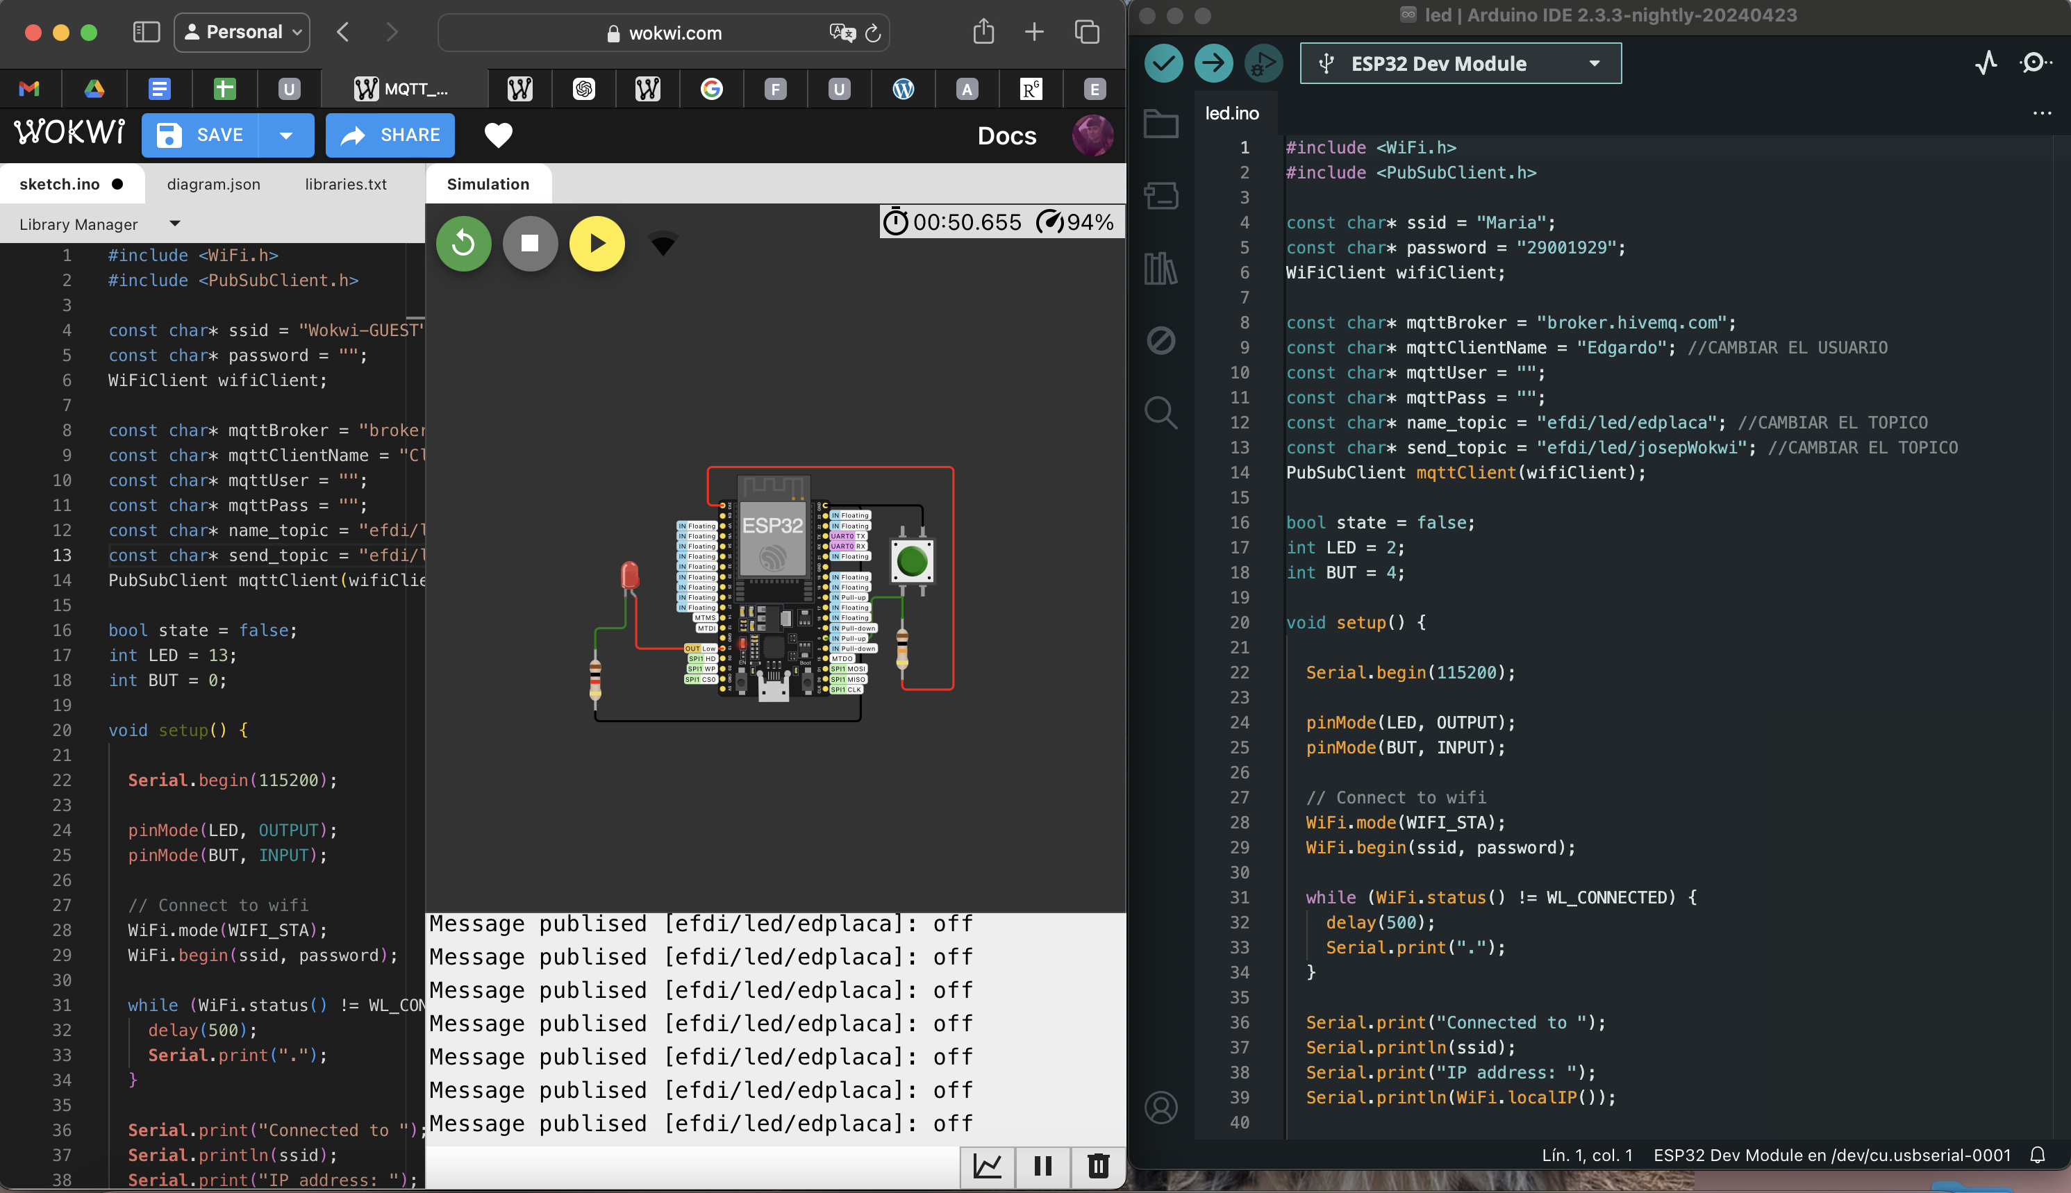Screen dimensions: 2071x1193
Task: Pause the serial monitor output
Action: pos(1043,1165)
